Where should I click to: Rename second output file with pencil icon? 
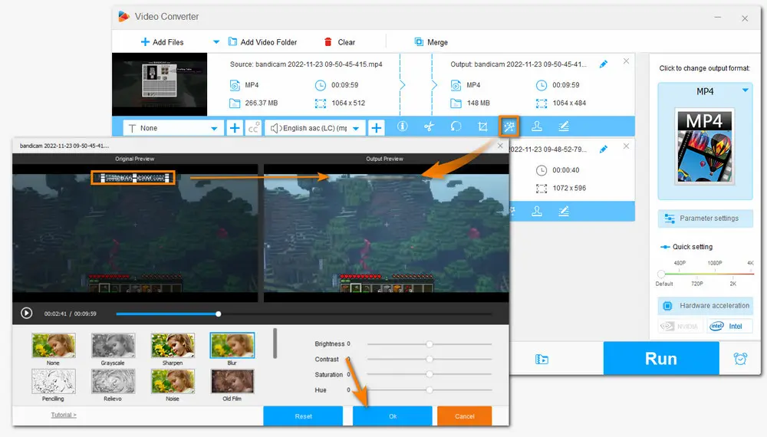point(604,149)
